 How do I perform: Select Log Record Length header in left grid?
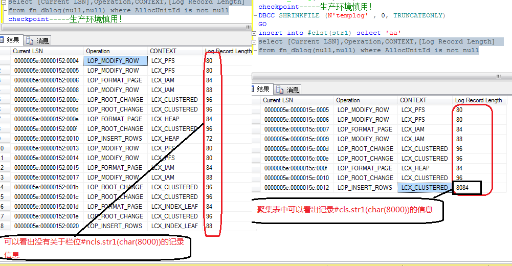(228, 51)
